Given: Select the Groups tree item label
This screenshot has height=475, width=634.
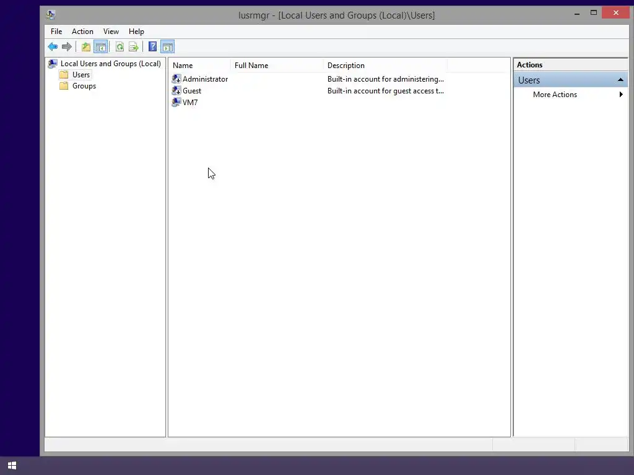Looking at the screenshot, I should [84, 85].
